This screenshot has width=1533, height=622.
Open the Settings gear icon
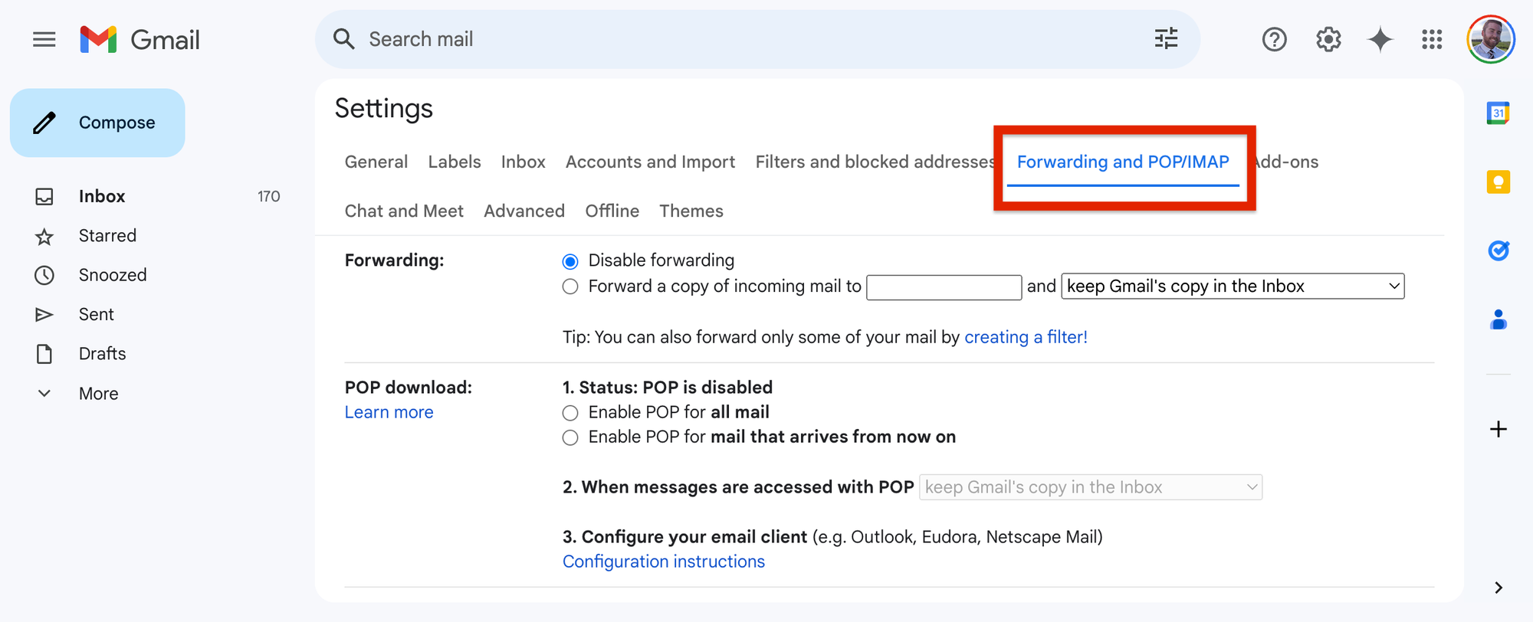pos(1328,39)
